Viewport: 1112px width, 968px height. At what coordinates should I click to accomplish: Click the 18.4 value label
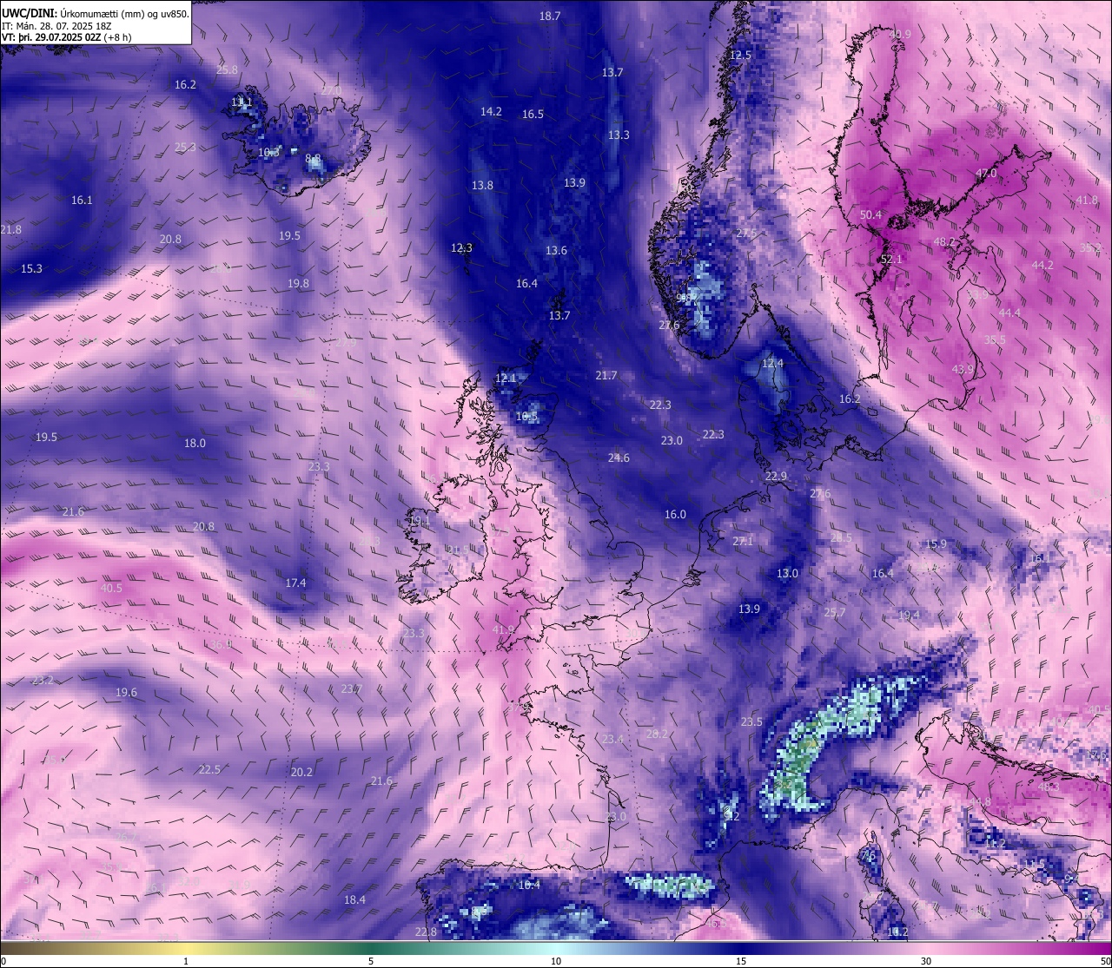point(354,899)
